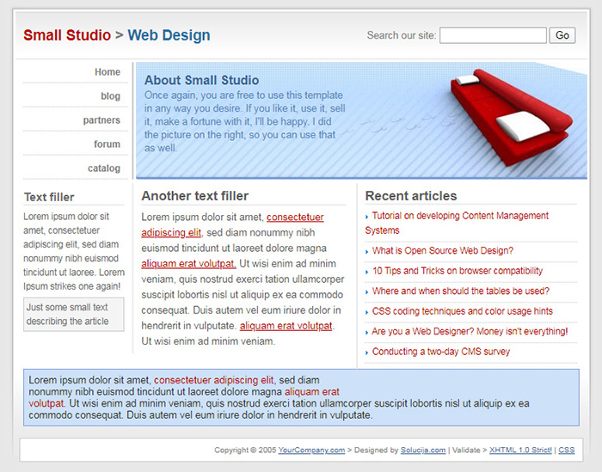The image size is (602, 472).
Task: Visit the YourCompany.com footer link
Action: [311, 450]
